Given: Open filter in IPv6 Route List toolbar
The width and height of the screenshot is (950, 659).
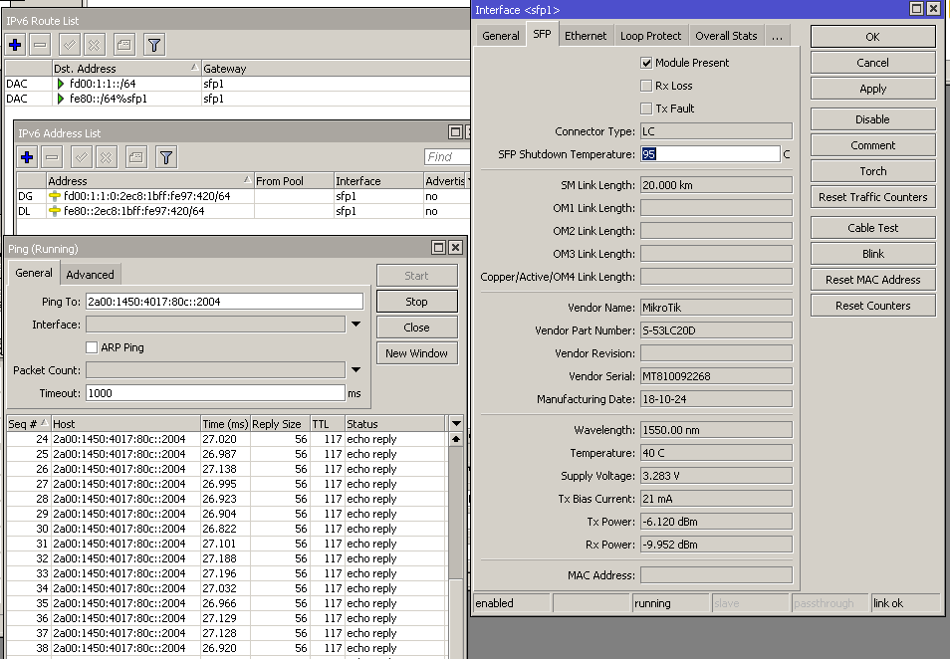Looking at the screenshot, I should 154,45.
